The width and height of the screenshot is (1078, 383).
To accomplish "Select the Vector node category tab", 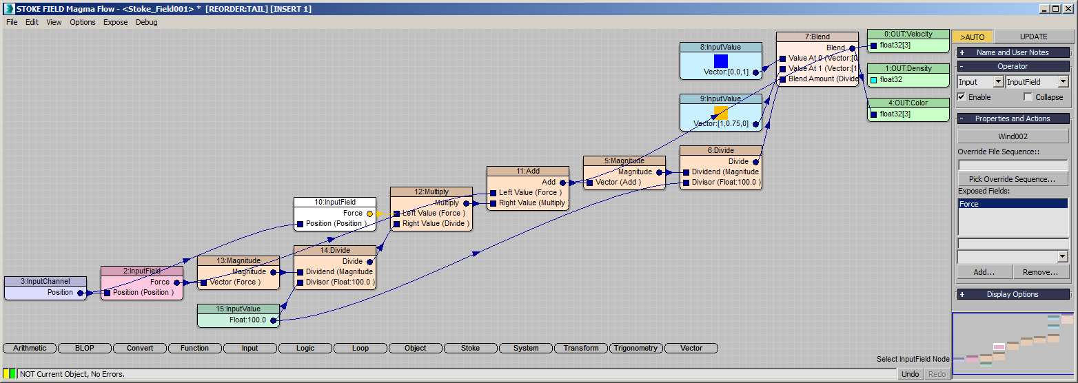I will 691,349.
